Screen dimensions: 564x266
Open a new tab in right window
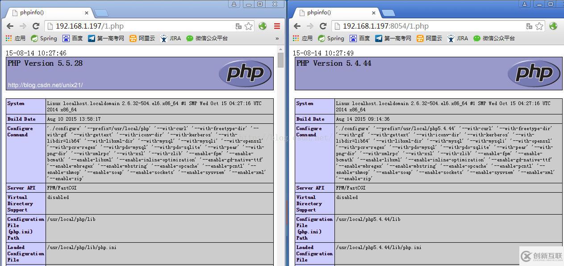tap(388, 13)
